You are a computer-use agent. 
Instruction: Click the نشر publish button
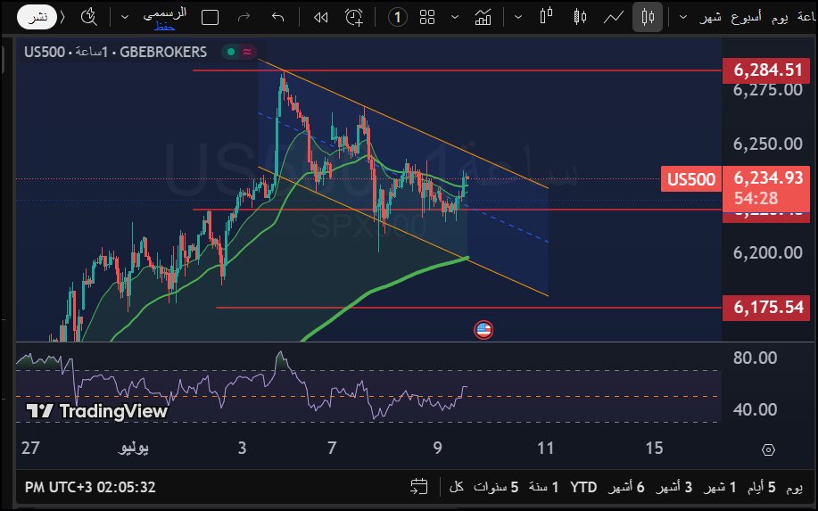coord(37,17)
